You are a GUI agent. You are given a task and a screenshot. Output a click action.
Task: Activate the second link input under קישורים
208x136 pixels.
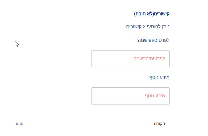click(130, 96)
